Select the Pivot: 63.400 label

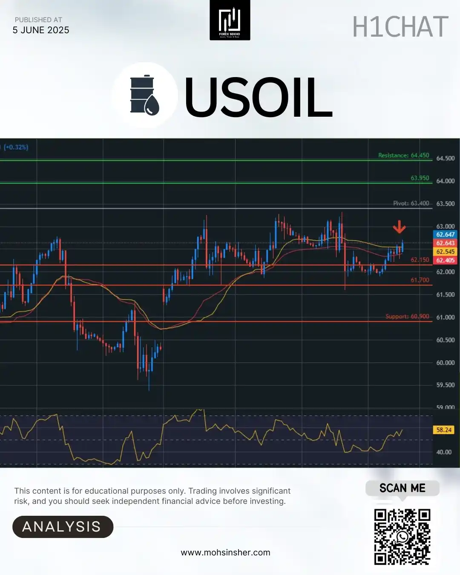(411, 203)
